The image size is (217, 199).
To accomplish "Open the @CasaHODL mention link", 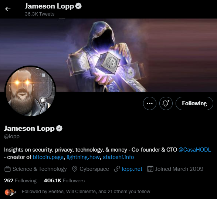I will 194,150.
